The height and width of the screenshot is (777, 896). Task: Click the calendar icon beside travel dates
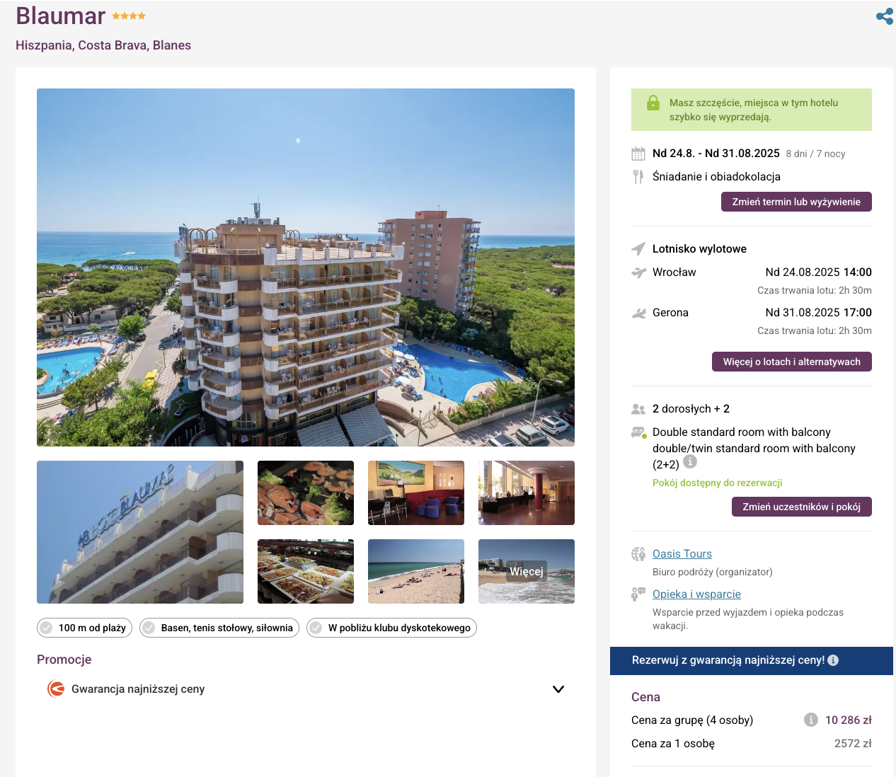tap(638, 154)
